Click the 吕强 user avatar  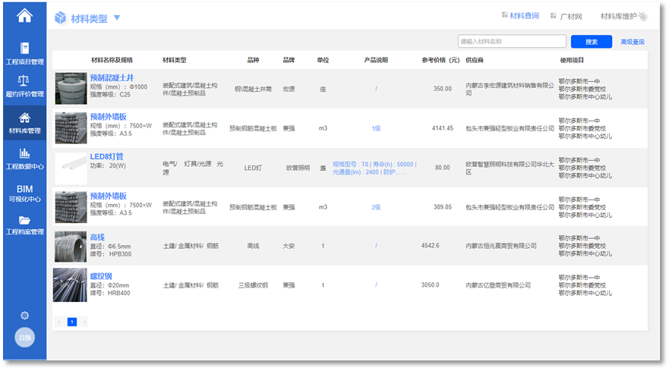coord(25,338)
